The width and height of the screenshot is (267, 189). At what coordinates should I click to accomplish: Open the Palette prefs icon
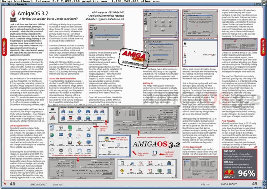(x=70, y=135)
